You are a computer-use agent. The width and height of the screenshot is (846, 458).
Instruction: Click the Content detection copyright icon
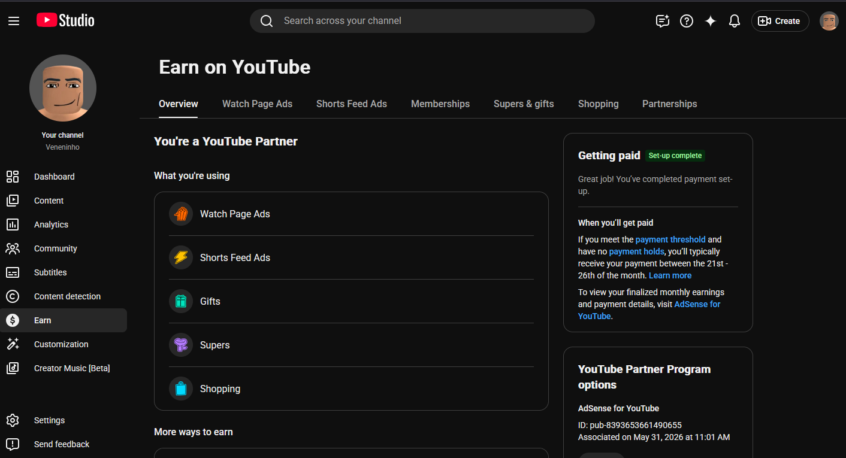click(x=13, y=296)
